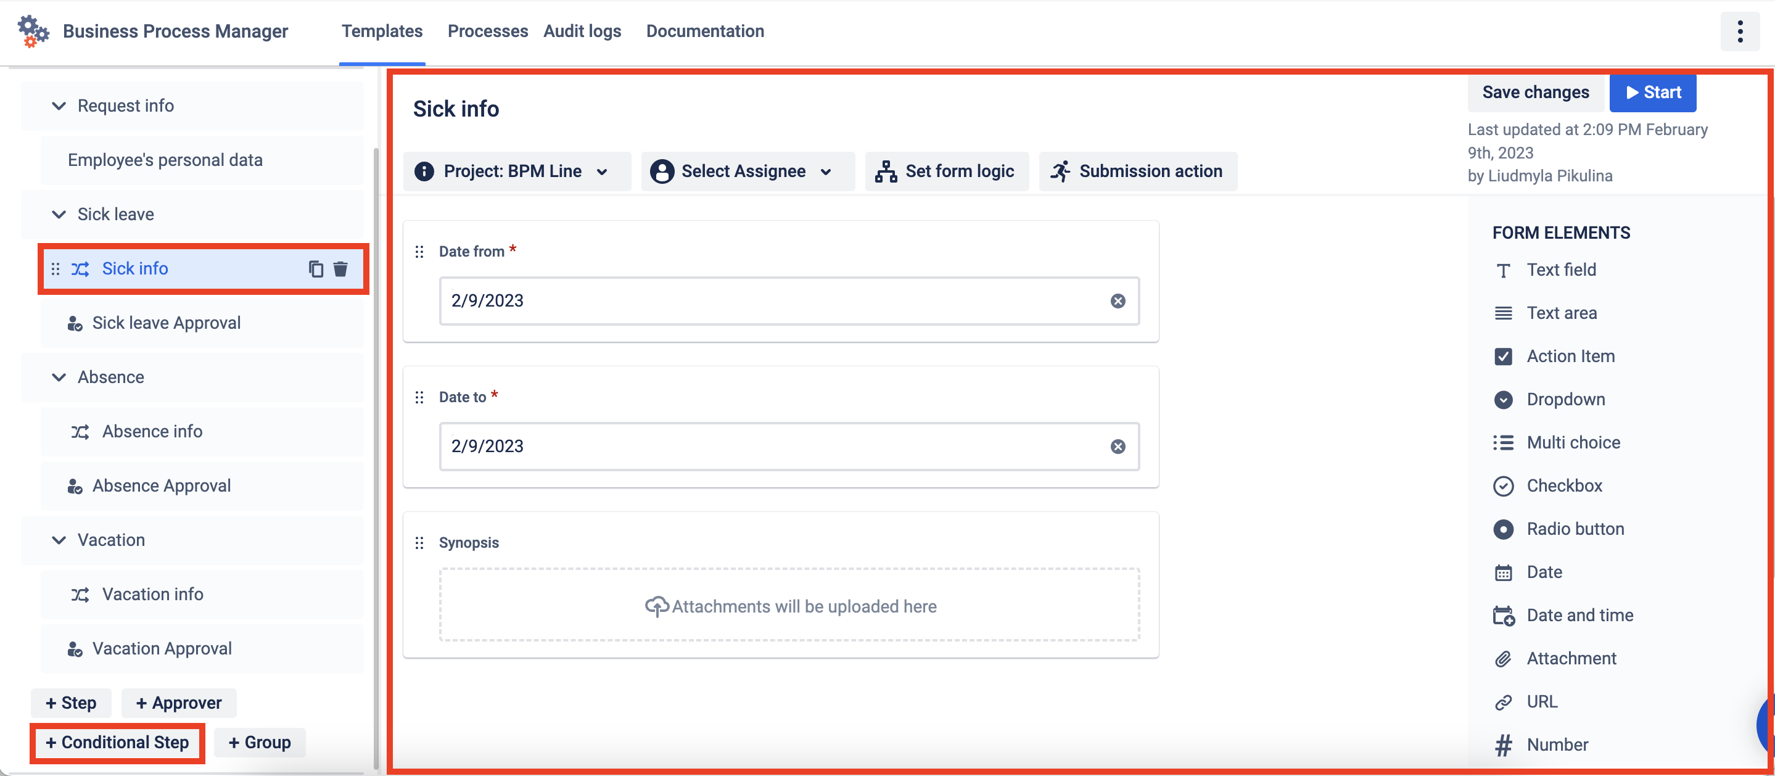Delete the Sick info step with trash icon
1775x776 pixels.
pos(340,269)
